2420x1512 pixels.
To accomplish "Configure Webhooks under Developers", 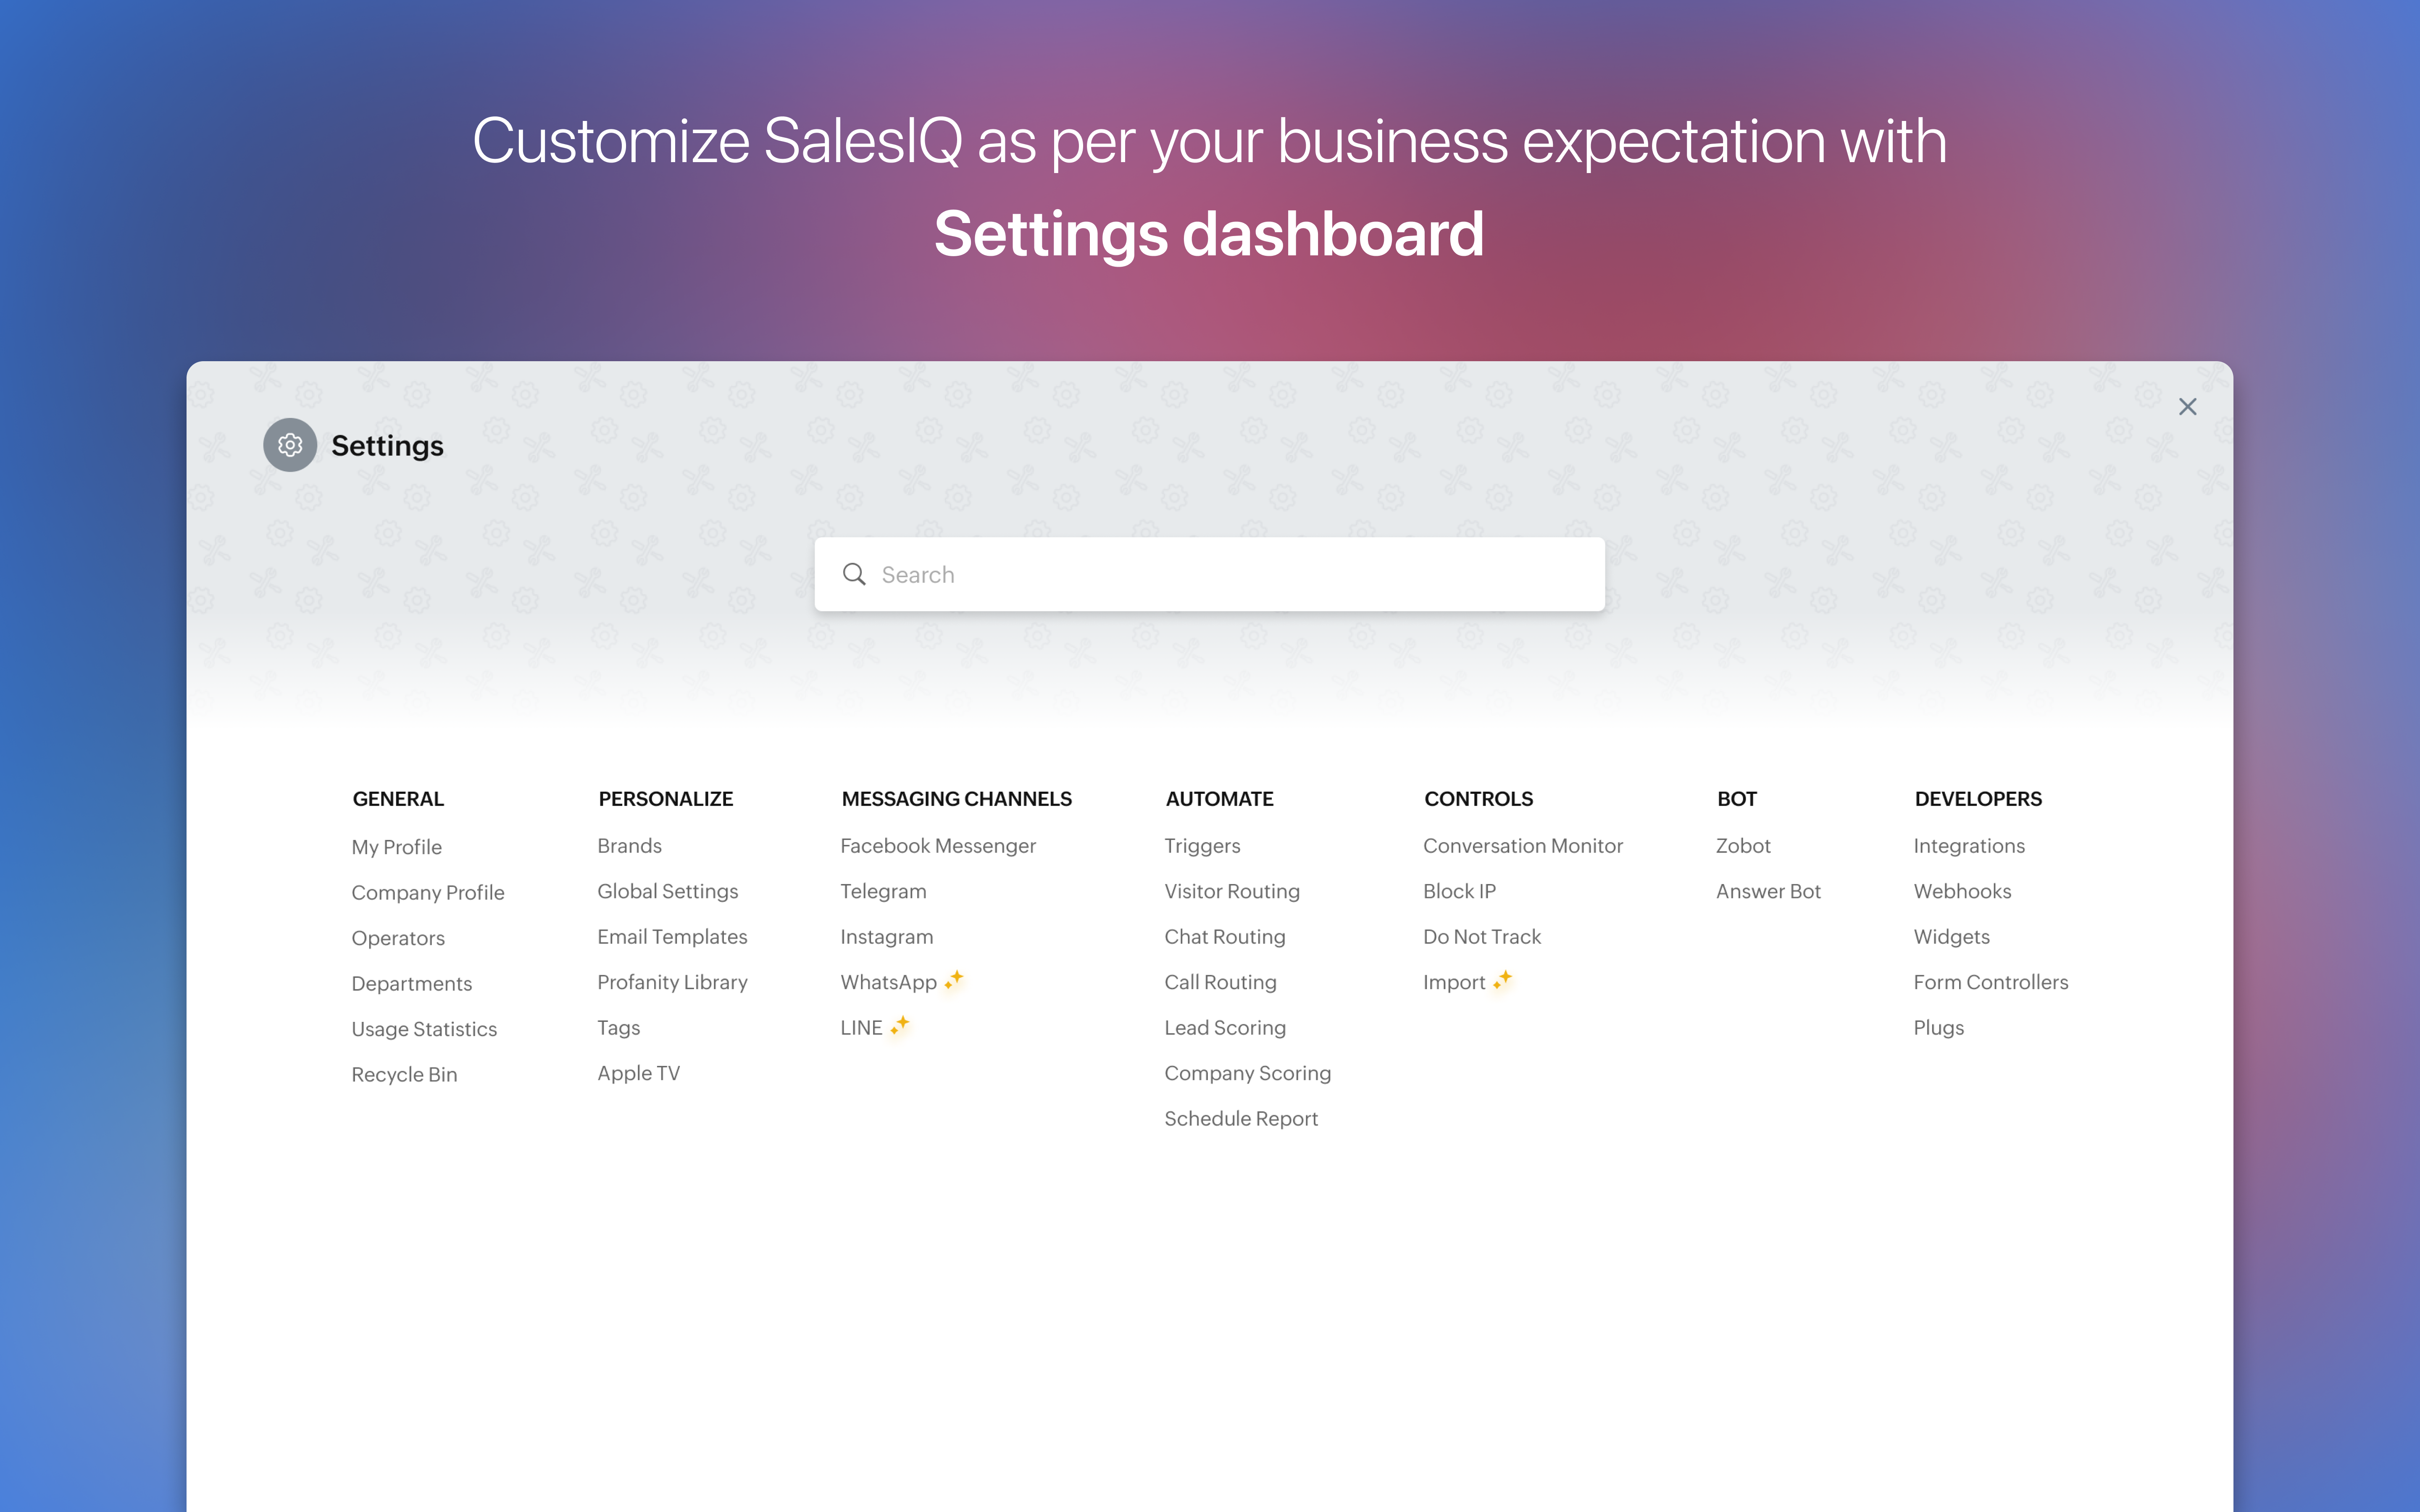I will click(x=1962, y=891).
